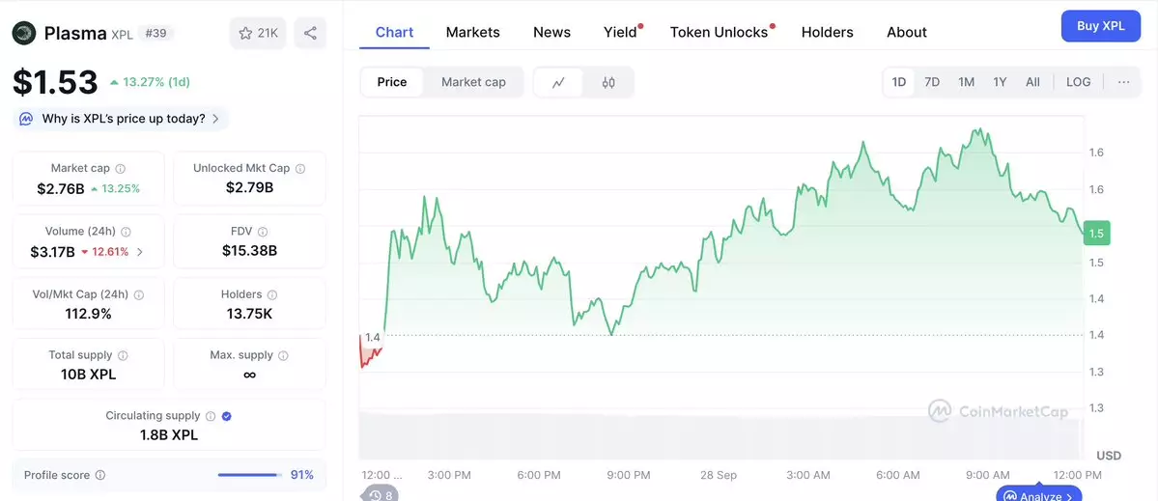The image size is (1158, 501).
Task: Toggle the chart to Market cap view
Action: click(473, 82)
